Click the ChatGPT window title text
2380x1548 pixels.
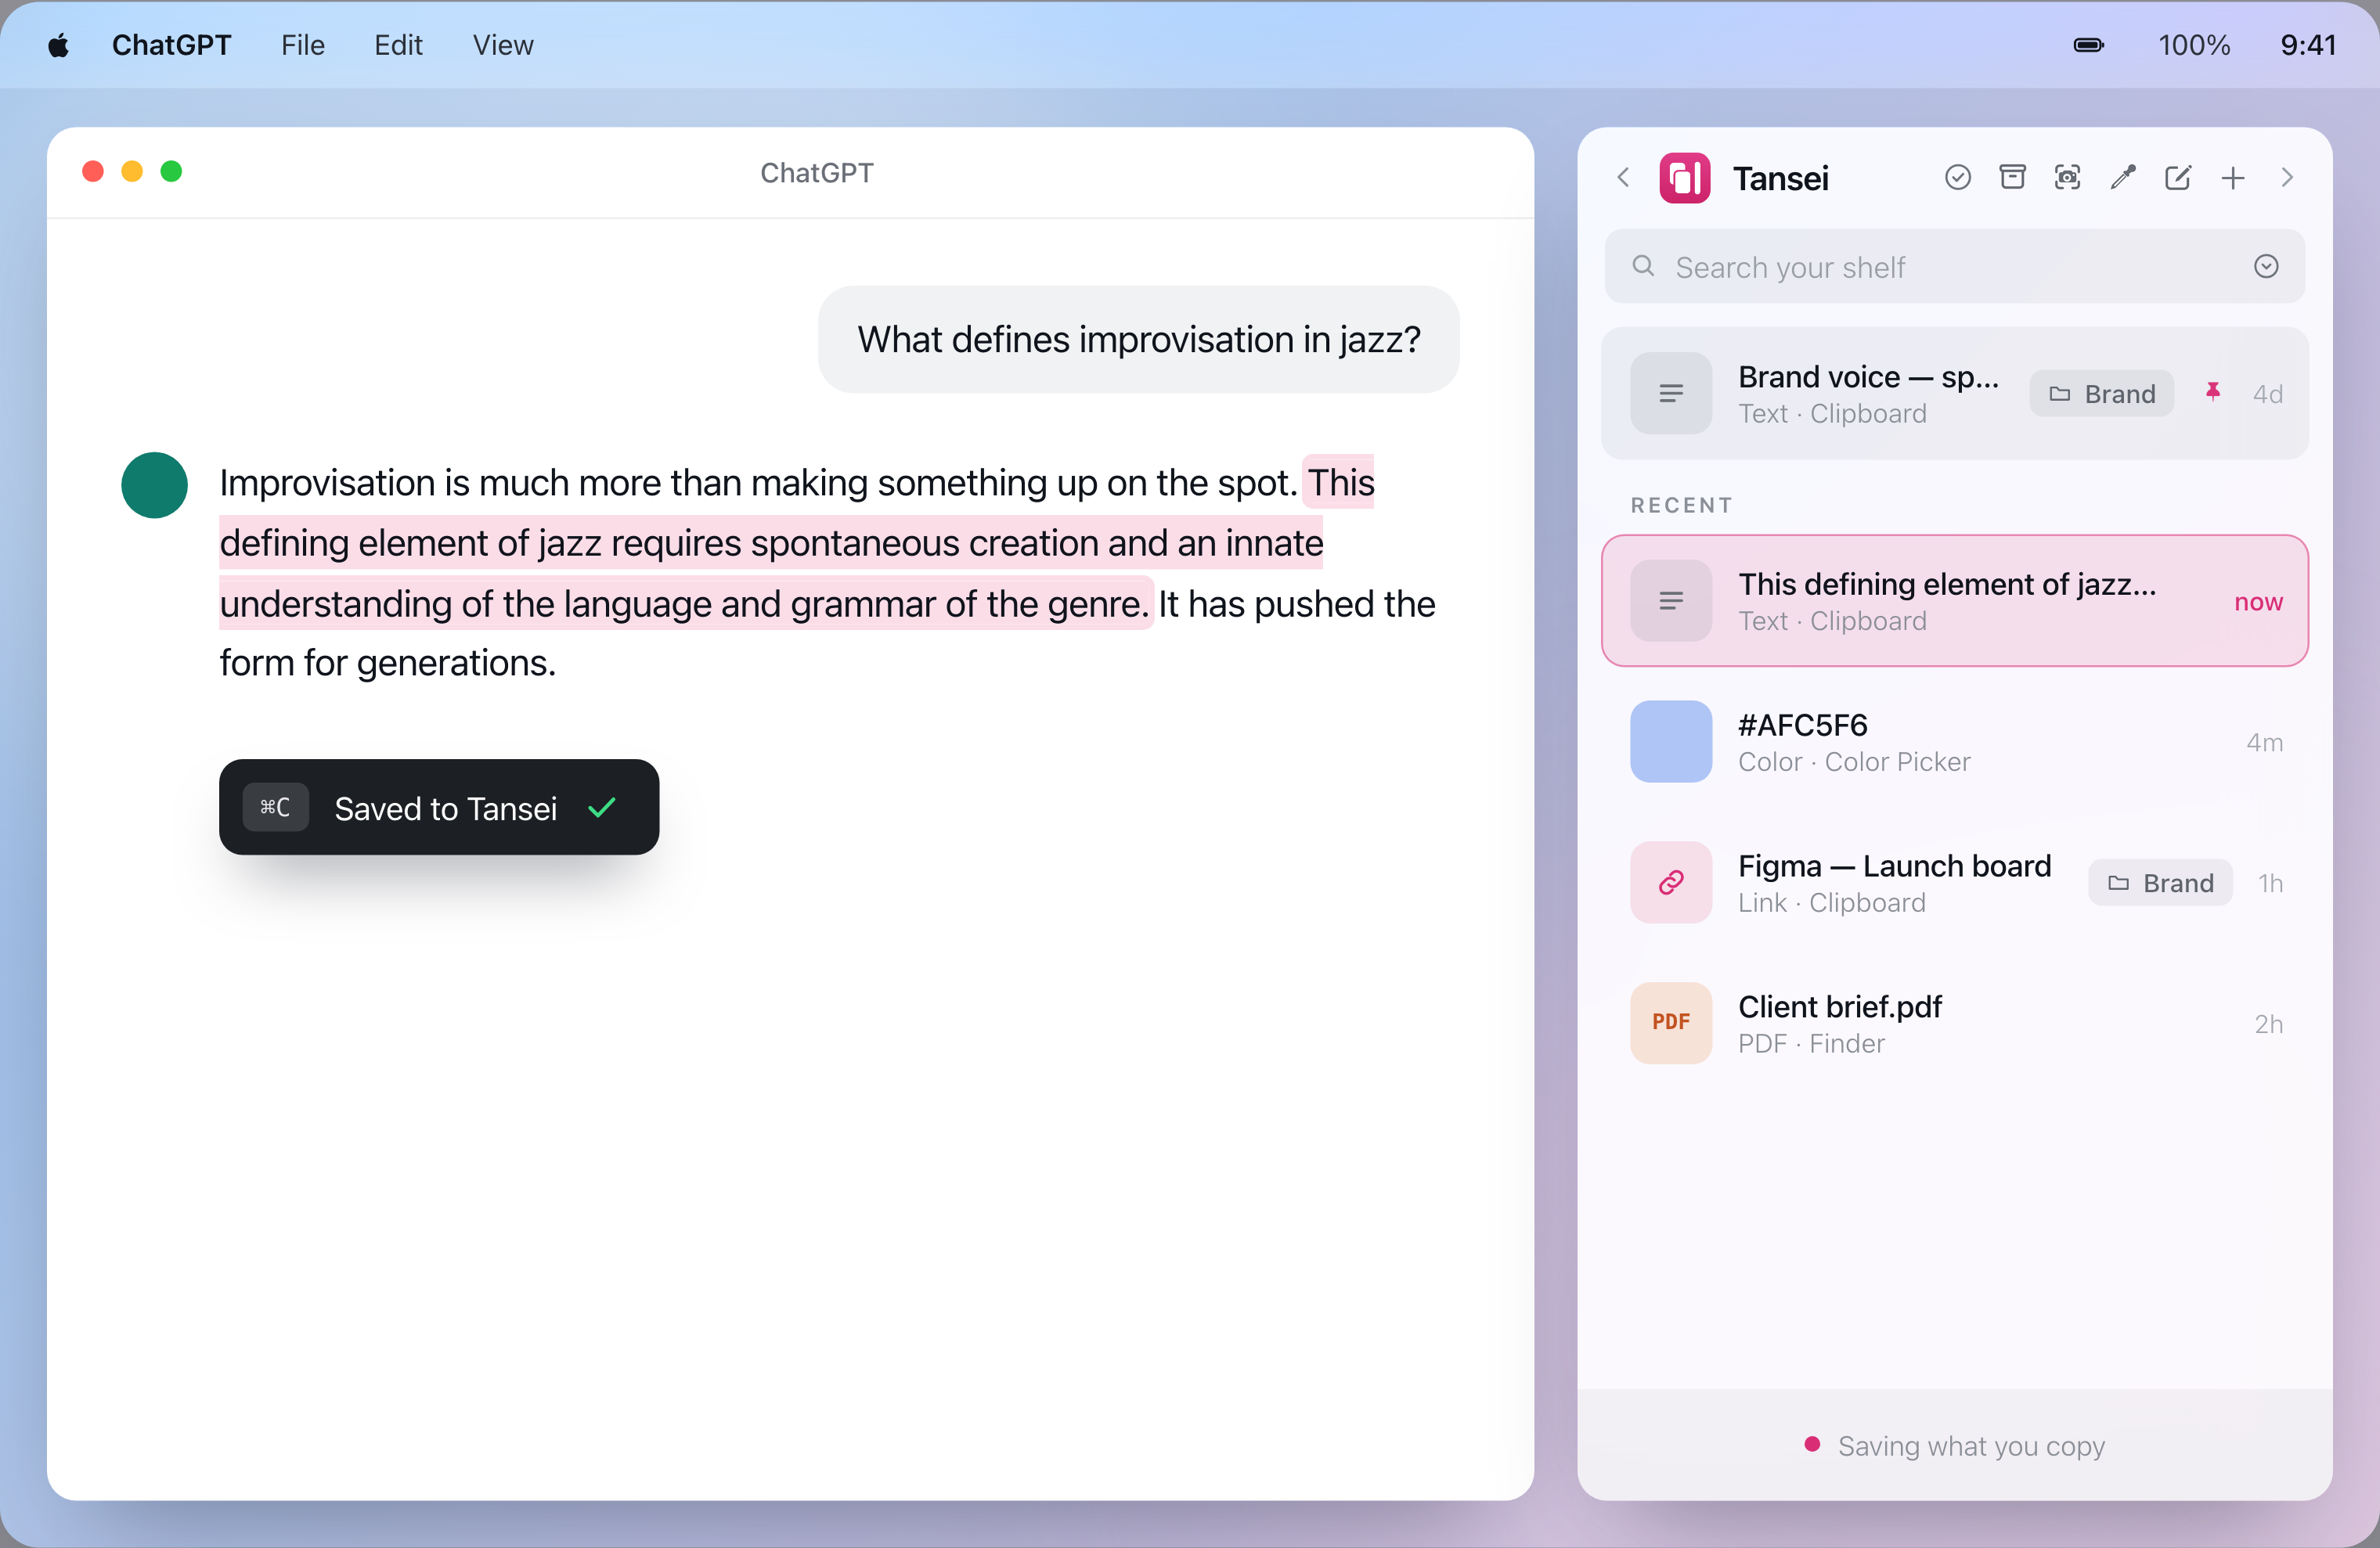pyautogui.click(x=816, y=173)
